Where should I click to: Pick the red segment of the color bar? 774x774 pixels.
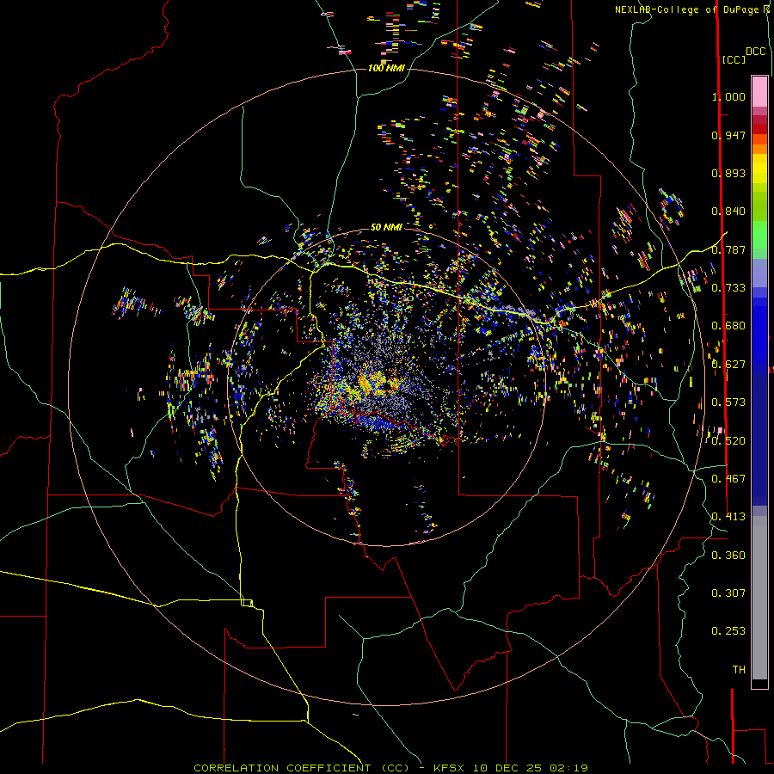click(759, 129)
